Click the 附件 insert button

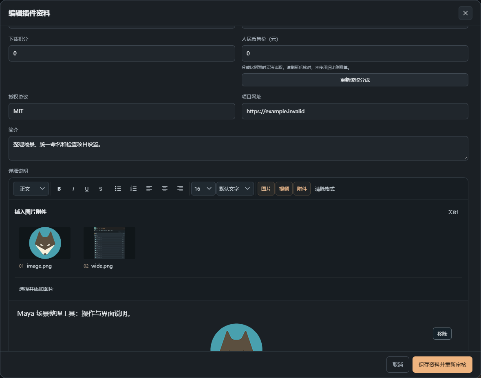coord(302,189)
